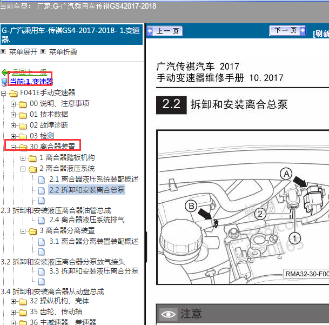Click the folder icon beside 02 故障诊断

click(23, 125)
